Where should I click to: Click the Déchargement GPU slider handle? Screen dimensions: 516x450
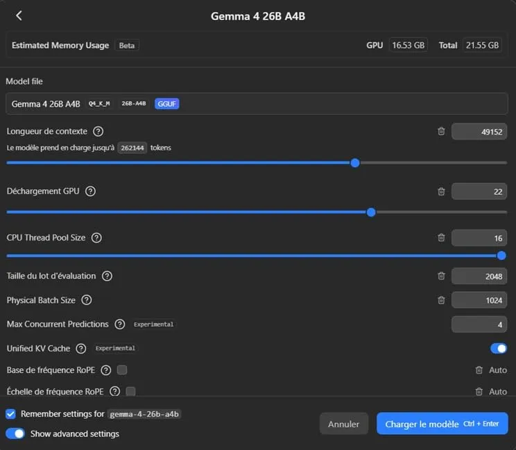371,212
